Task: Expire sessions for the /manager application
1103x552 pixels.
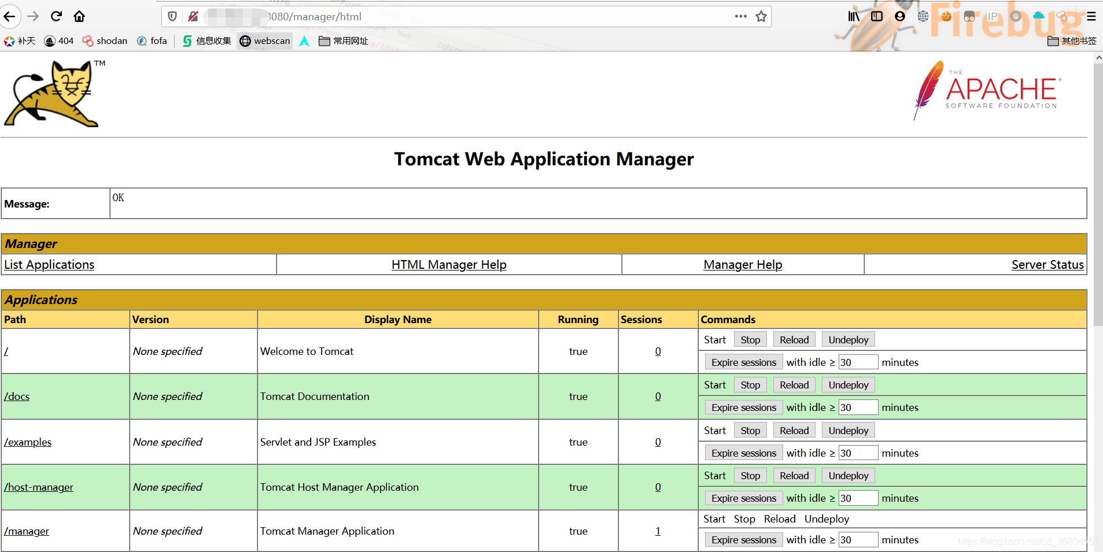Action: (x=744, y=540)
